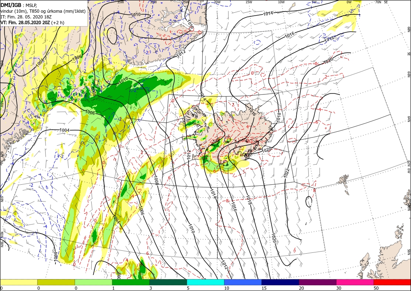
Task: Click the '1022' isobar label
Action: click(286, 173)
